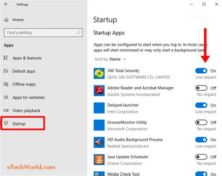
Task: Click No impact under Adobe Reader toggle
Action: point(207,94)
